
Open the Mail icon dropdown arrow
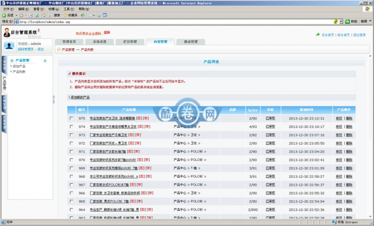tap(94, 16)
